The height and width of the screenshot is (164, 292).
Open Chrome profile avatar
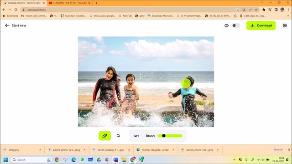pos(282,10)
